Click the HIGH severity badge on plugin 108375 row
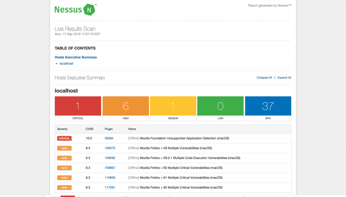The image size is (346, 197). 64,148
